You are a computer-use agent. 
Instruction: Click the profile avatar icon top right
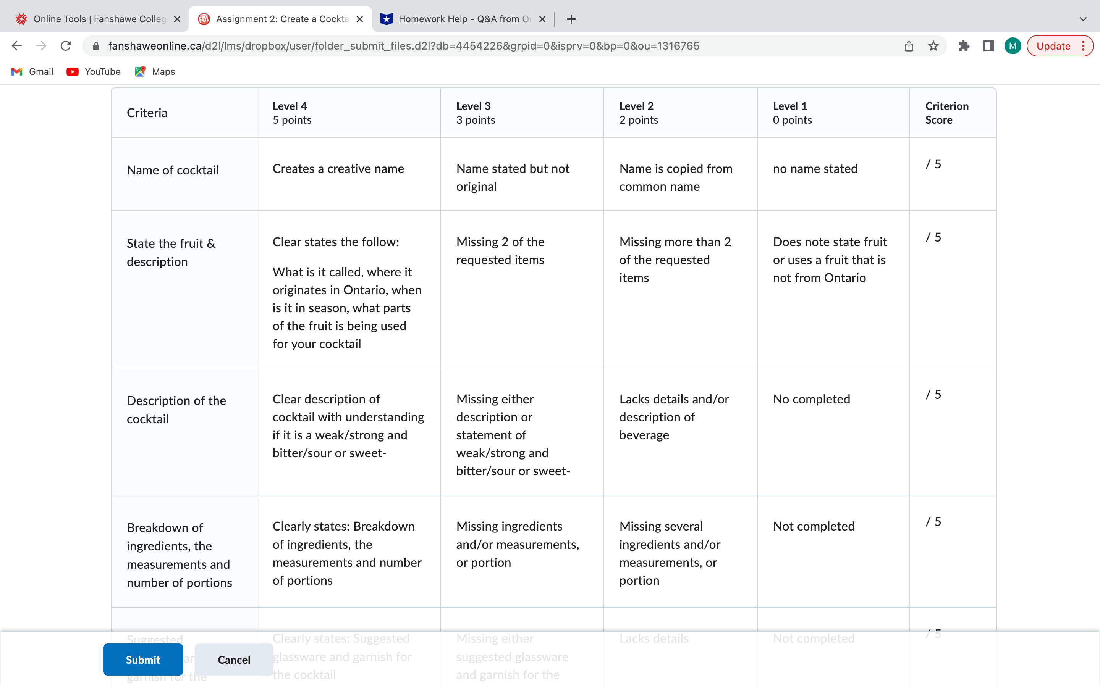[x=1012, y=46]
